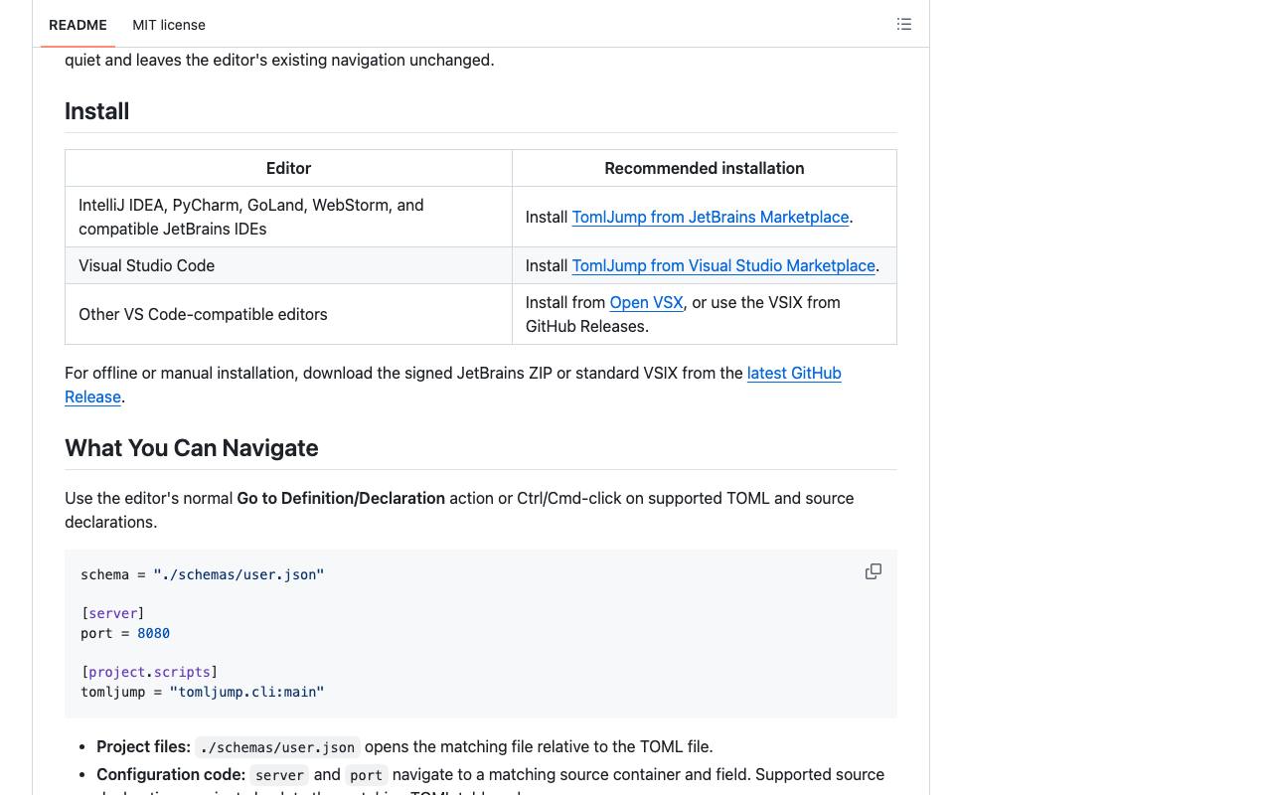The image size is (1272, 795).
Task: Click the What You Can Navigate heading
Action: (192, 448)
